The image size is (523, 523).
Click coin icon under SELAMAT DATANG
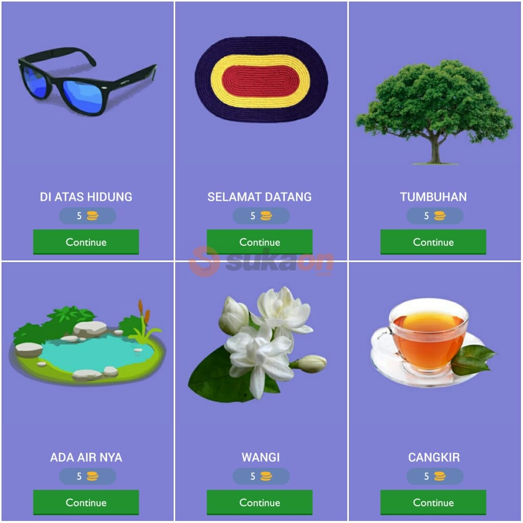266,216
